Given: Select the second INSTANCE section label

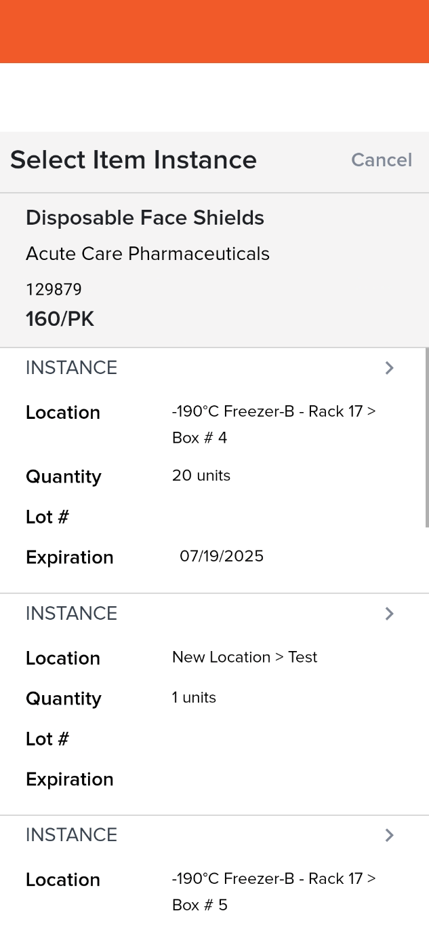Looking at the screenshot, I should point(71,613).
